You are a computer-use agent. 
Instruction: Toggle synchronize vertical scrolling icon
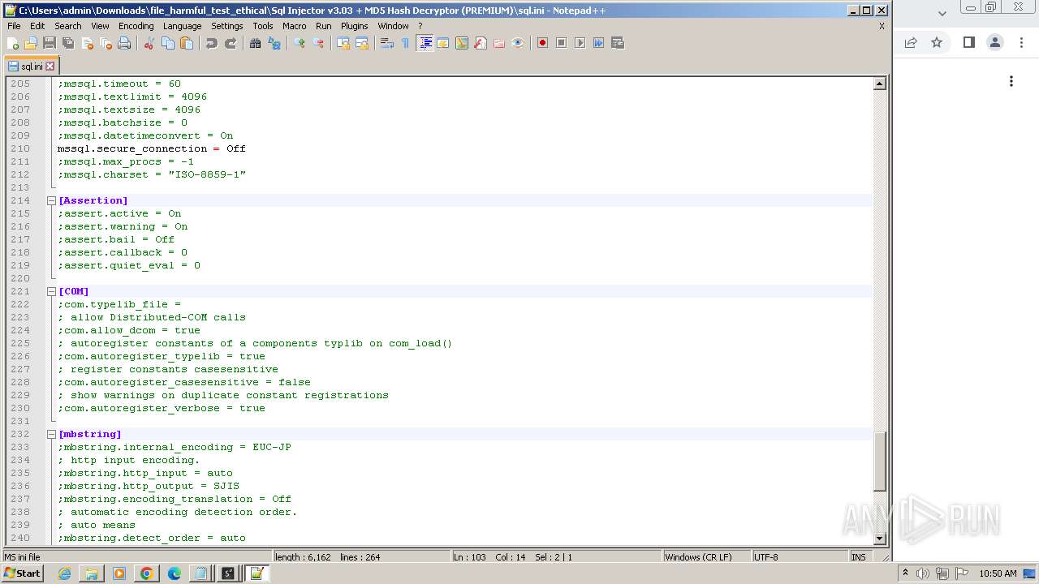[x=343, y=43]
